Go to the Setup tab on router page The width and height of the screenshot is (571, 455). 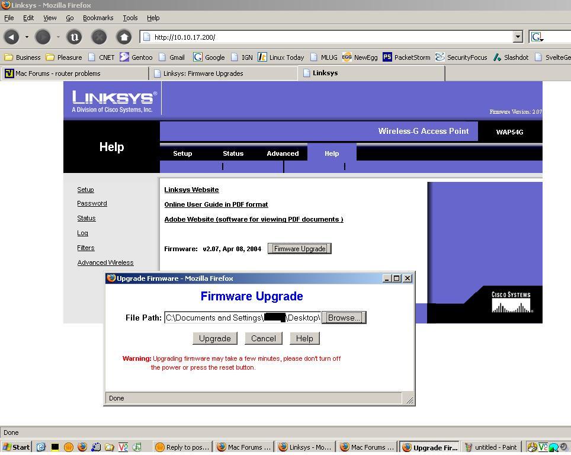click(182, 153)
